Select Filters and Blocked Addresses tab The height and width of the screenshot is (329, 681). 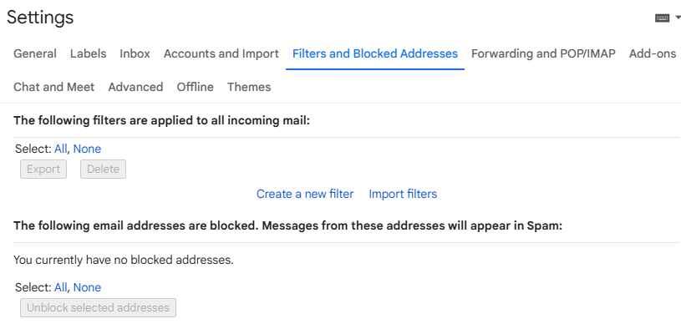pyautogui.click(x=375, y=53)
